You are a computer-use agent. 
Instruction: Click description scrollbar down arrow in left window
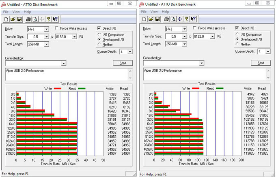[x=130, y=78]
